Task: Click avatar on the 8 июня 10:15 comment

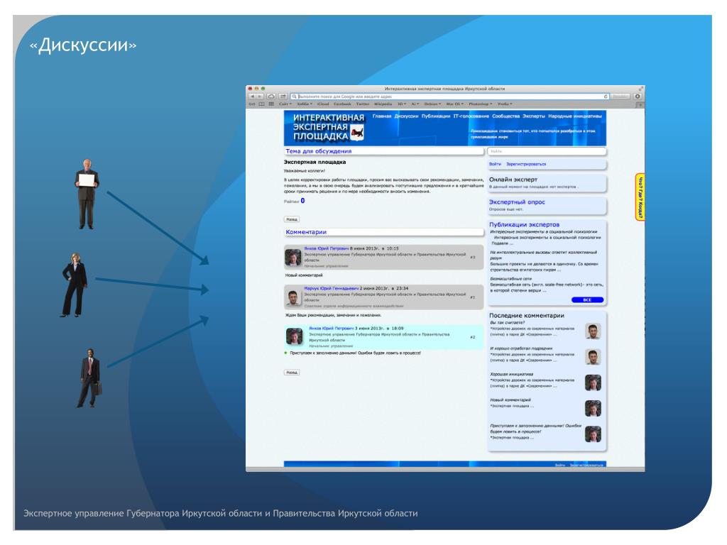Action: [x=293, y=257]
